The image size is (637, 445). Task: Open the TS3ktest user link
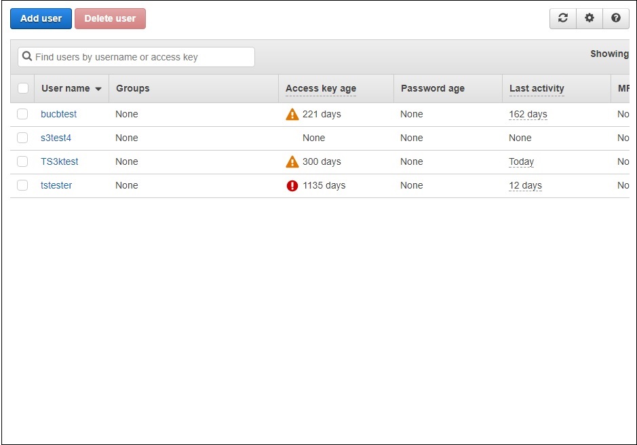pyautogui.click(x=59, y=161)
